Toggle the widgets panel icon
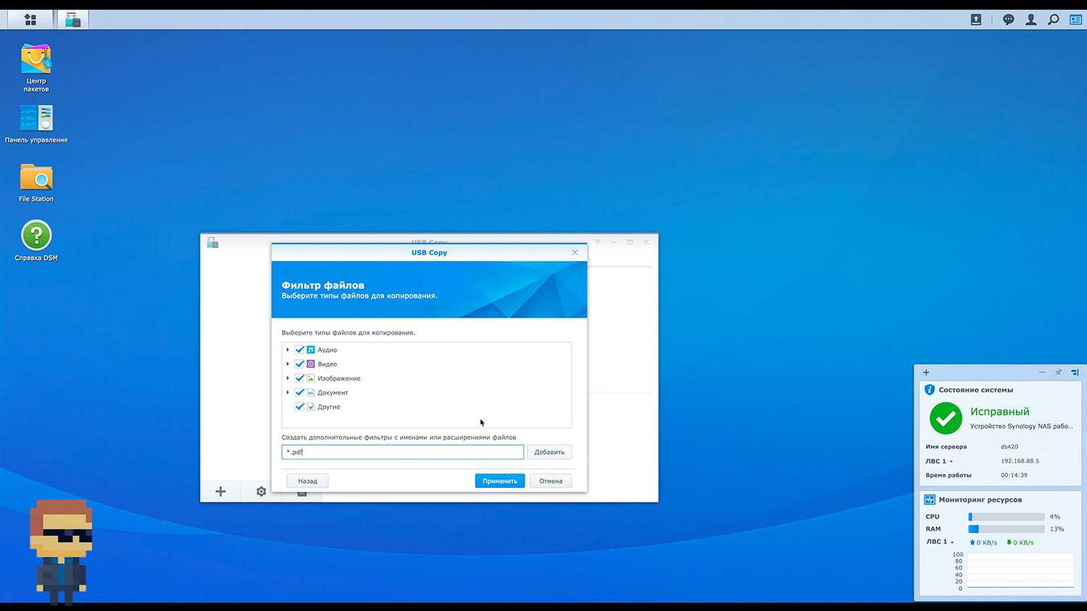The image size is (1087, 611). 1075,20
